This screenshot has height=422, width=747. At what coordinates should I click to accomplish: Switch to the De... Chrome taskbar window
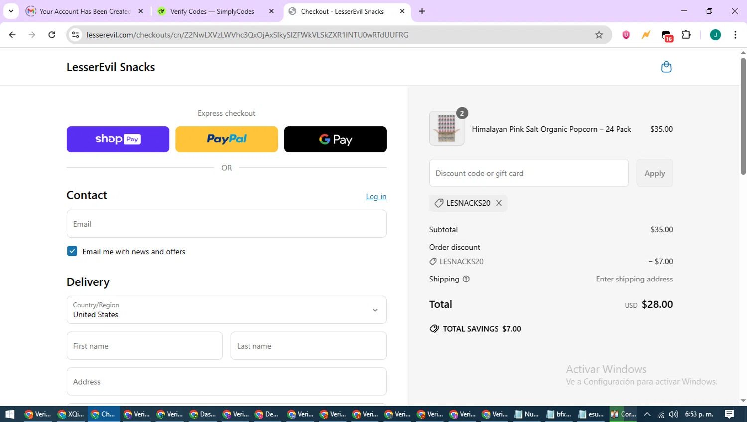point(267,414)
